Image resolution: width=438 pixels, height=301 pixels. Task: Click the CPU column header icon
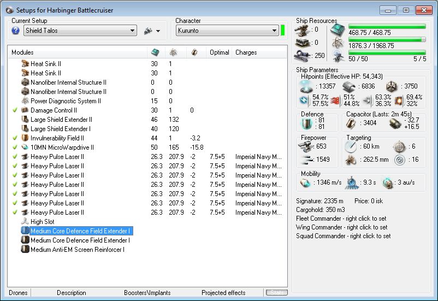[x=155, y=52]
